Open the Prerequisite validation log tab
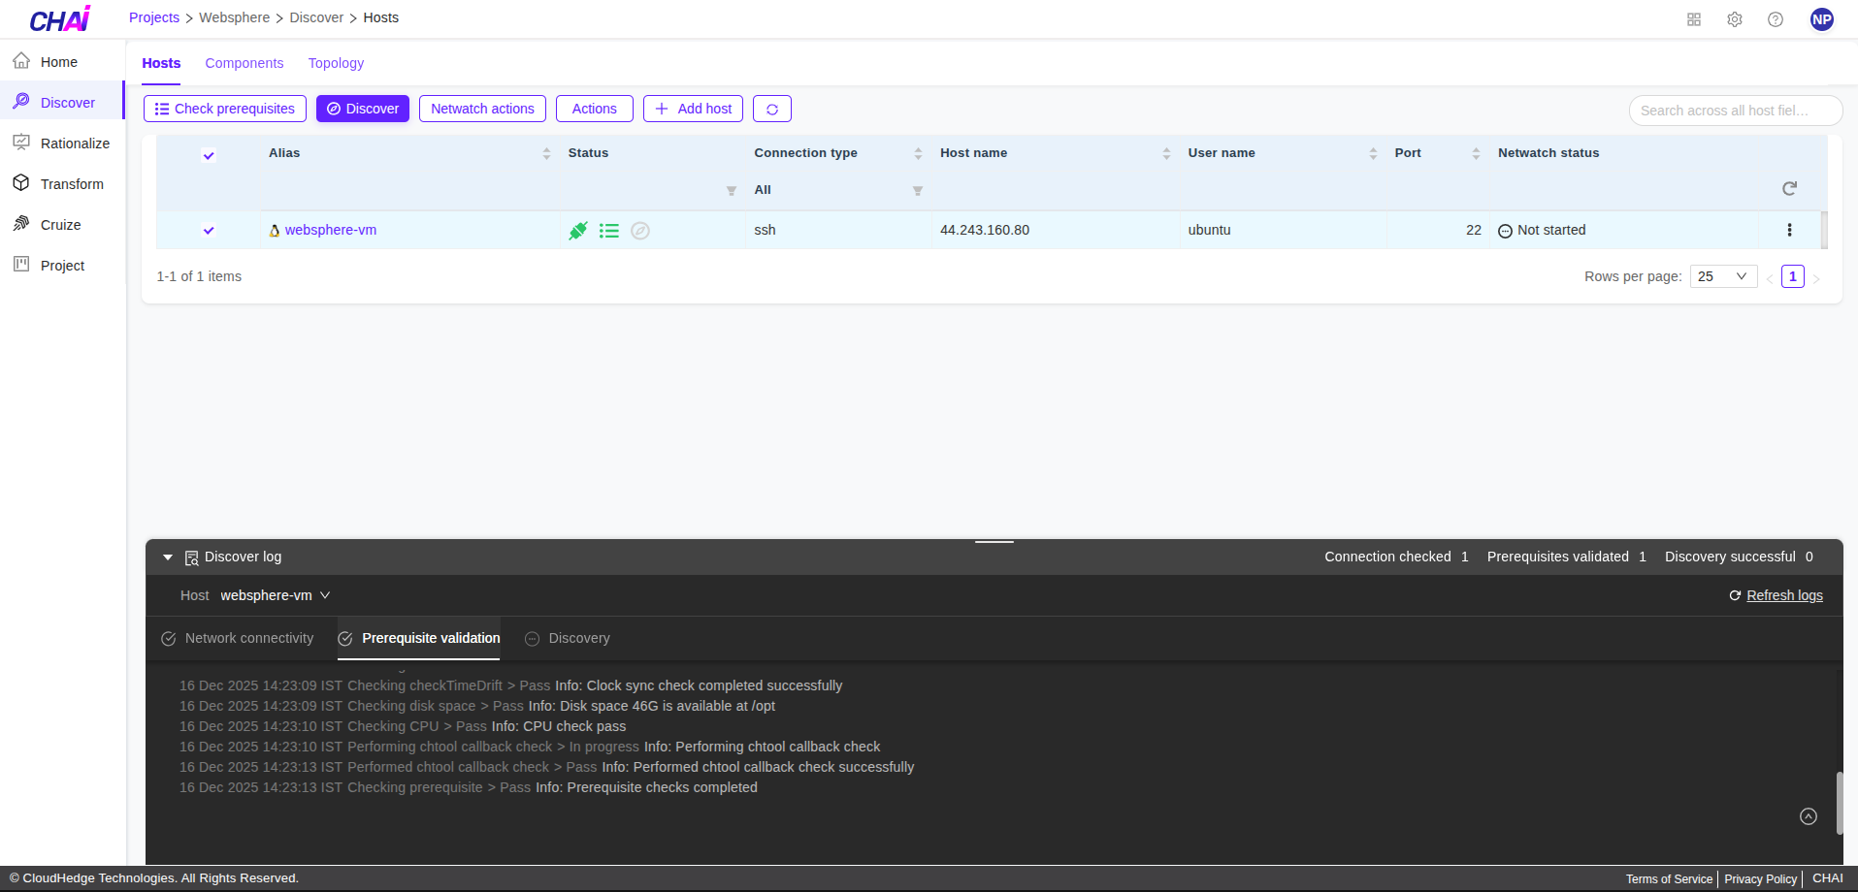The height and width of the screenshot is (892, 1858). pos(419,638)
